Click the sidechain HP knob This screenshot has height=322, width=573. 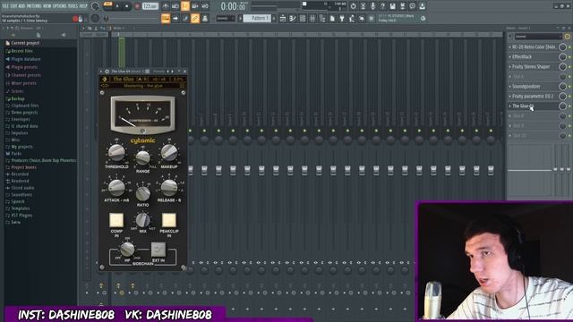tap(127, 250)
